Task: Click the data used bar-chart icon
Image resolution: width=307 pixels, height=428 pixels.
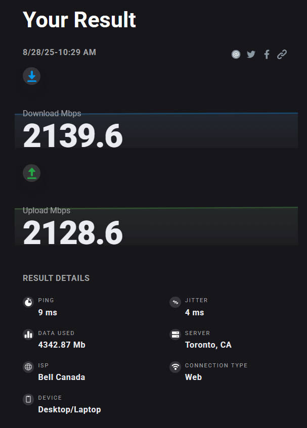Action: point(28,335)
